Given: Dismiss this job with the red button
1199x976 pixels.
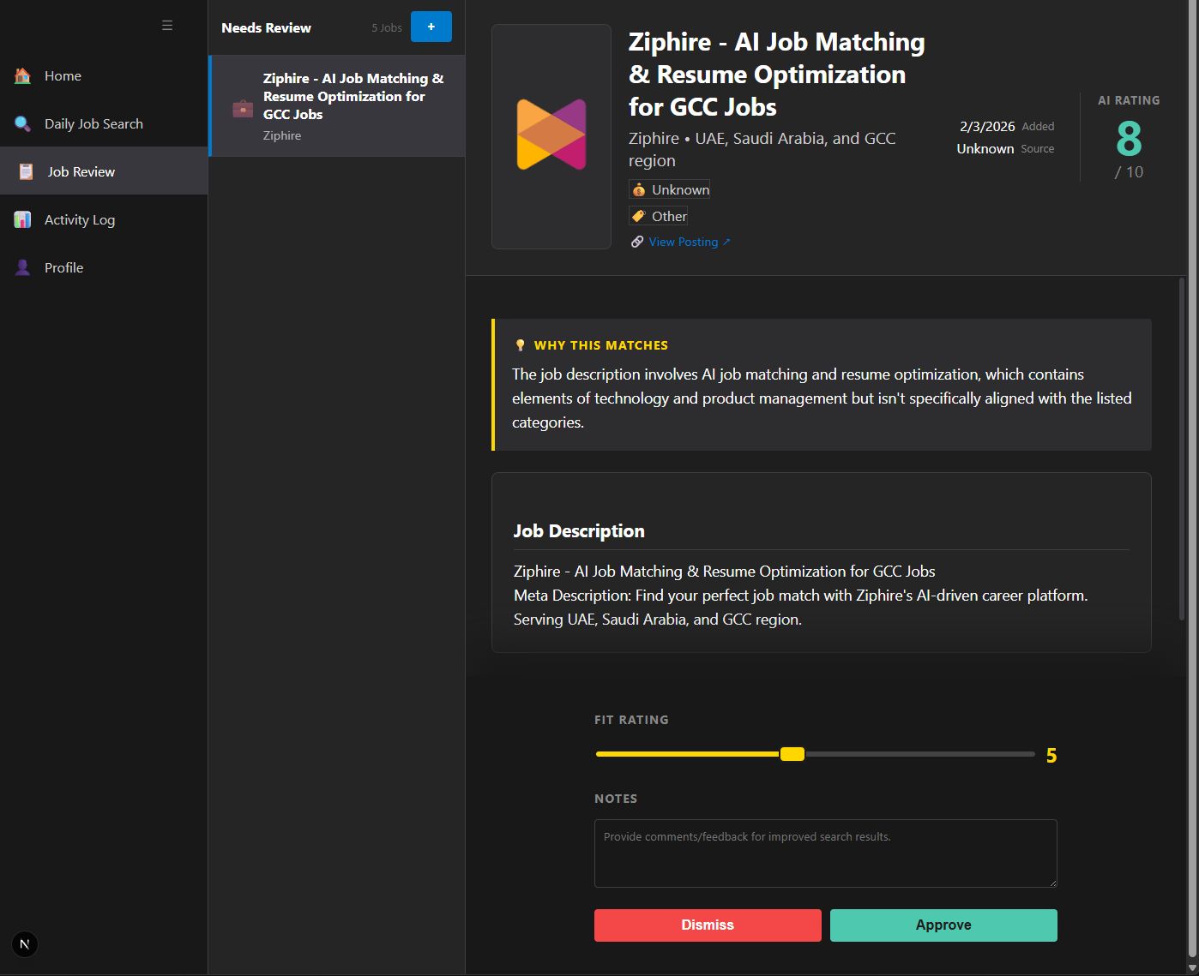Looking at the screenshot, I should tap(708, 925).
